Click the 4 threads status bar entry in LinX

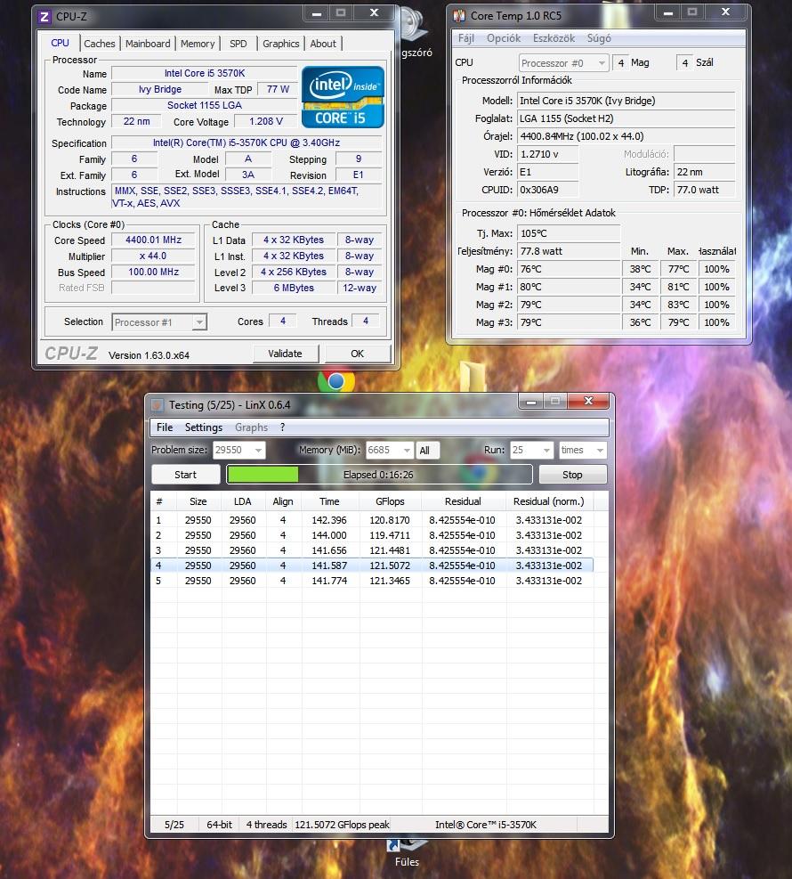267,825
